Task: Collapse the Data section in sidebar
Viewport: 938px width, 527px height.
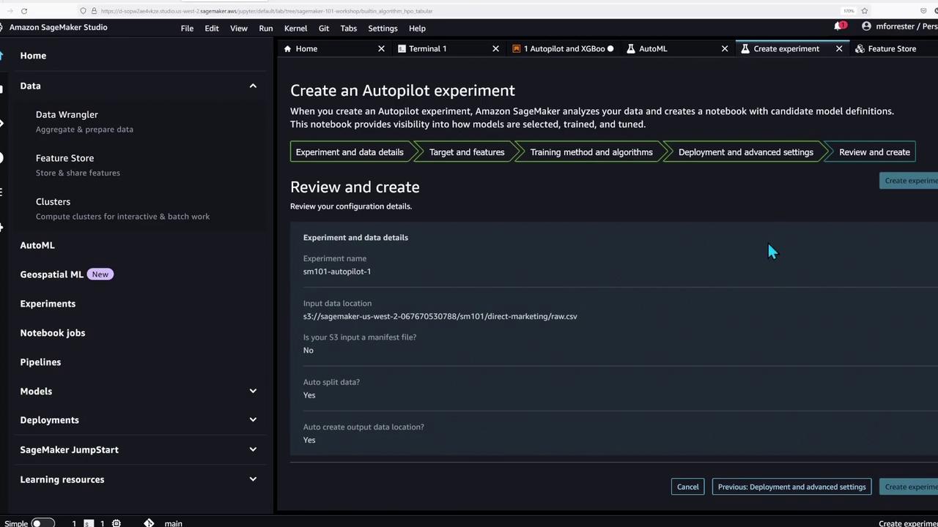Action: (253, 86)
